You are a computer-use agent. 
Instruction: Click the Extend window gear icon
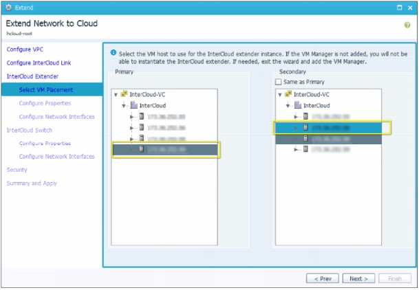point(8,8)
